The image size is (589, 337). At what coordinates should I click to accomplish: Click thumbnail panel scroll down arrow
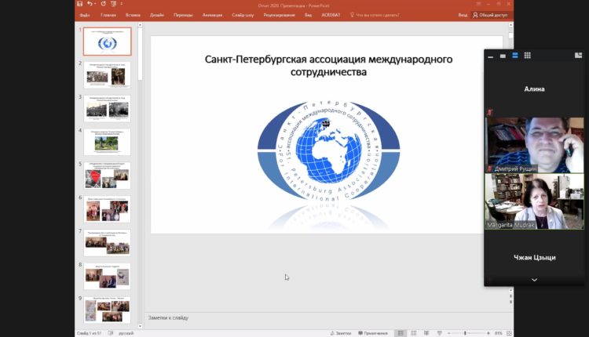tap(140, 326)
